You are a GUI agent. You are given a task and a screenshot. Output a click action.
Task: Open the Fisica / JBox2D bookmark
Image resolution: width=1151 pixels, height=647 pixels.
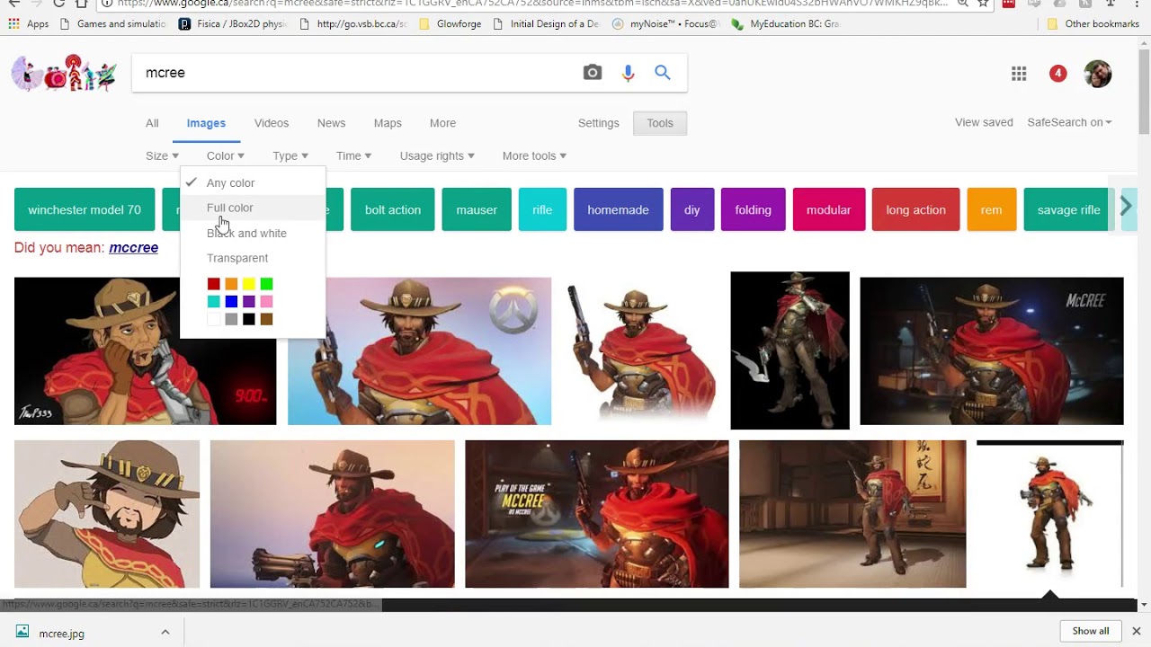click(233, 24)
